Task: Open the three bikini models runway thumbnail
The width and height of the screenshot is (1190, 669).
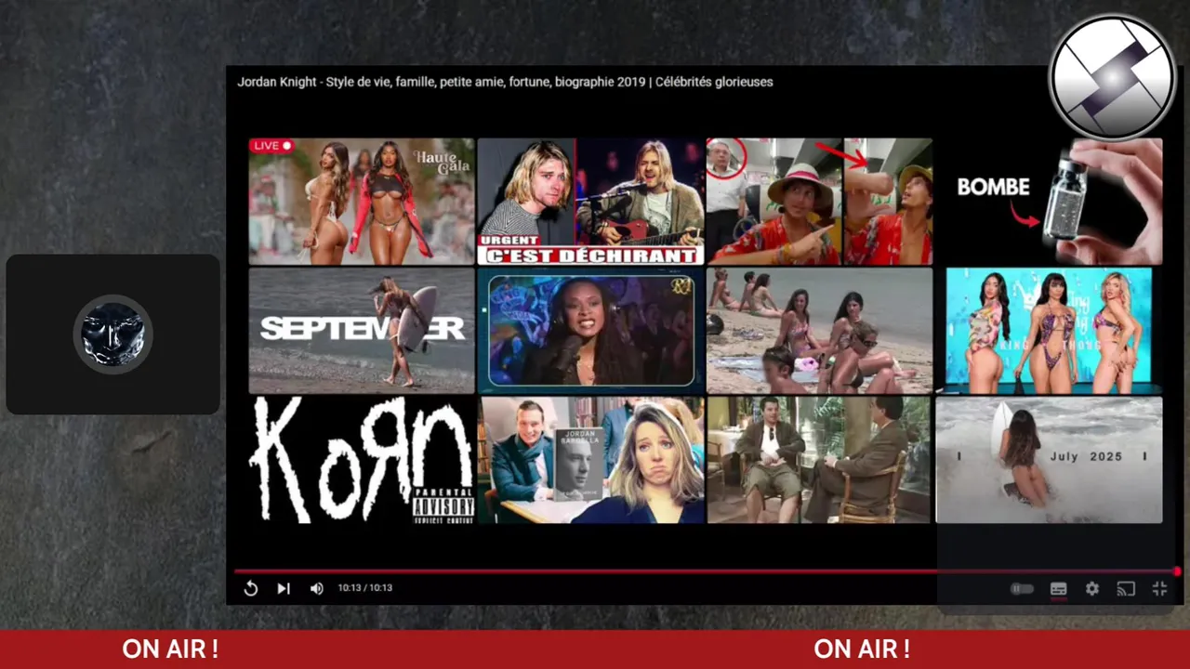Action: tap(1050, 331)
